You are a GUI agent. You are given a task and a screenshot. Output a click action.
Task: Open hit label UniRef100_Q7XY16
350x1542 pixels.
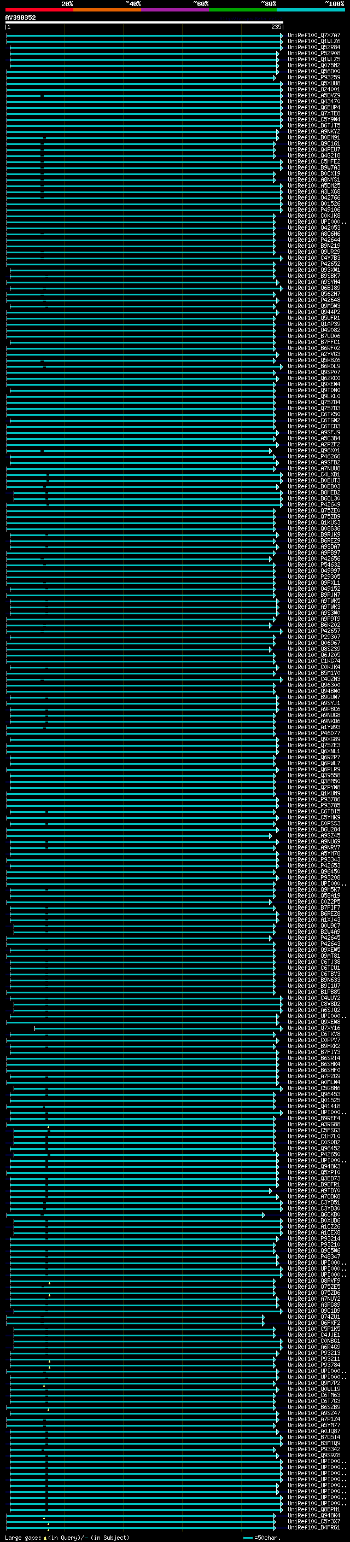coord(313,1028)
